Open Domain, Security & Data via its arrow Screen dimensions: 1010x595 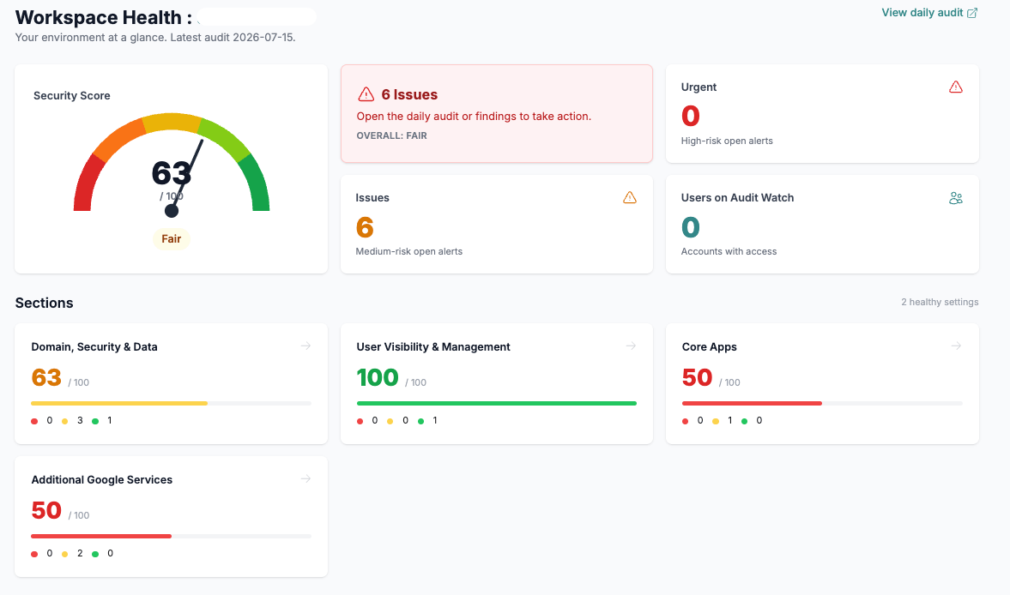tap(306, 346)
